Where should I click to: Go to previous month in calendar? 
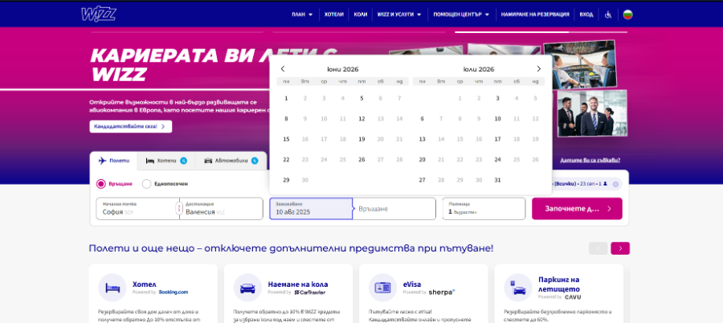click(x=283, y=69)
